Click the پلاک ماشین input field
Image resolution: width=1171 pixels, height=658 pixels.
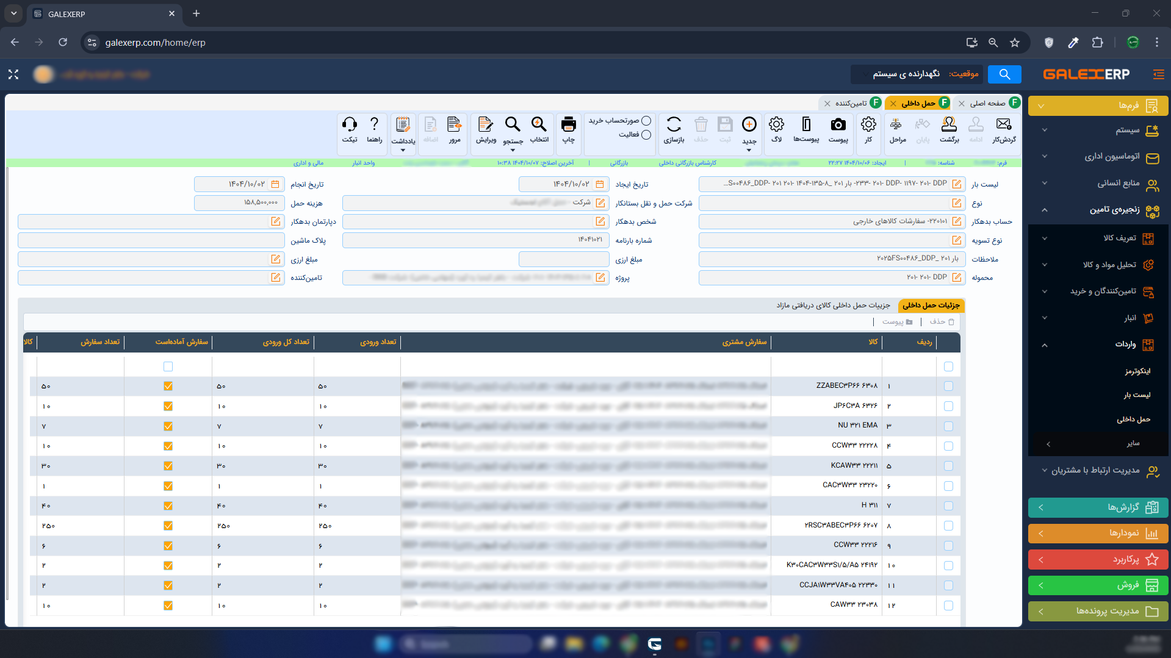click(151, 240)
